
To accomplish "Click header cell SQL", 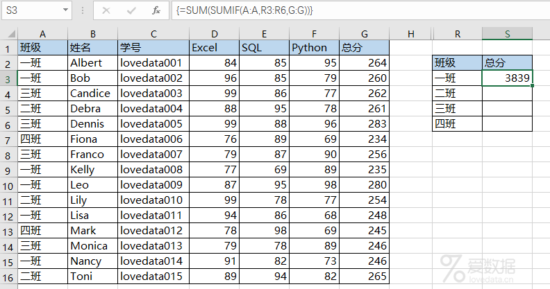I will pyautogui.click(x=264, y=48).
